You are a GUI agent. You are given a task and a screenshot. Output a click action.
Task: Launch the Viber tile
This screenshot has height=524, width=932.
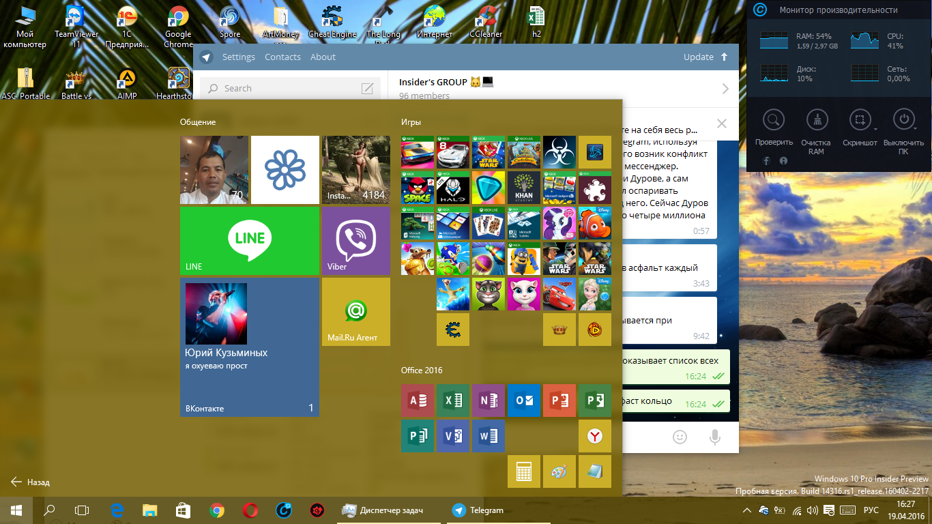coord(355,241)
